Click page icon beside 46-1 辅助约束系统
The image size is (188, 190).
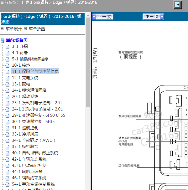point(8,178)
